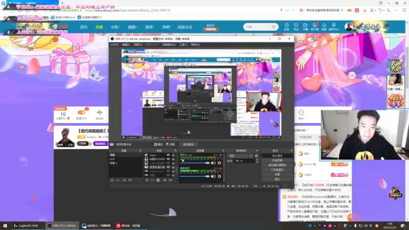Move source up in sources list
Screen dimensions: 409x230
coord(165,180)
